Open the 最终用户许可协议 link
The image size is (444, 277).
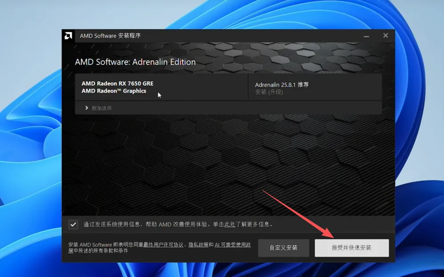pyautogui.click(x=163, y=245)
